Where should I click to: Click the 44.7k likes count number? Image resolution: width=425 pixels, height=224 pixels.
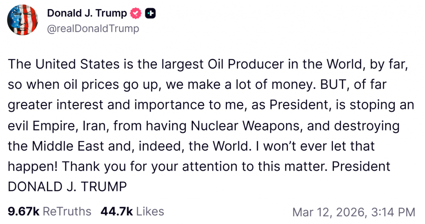click(x=117, y=211)
